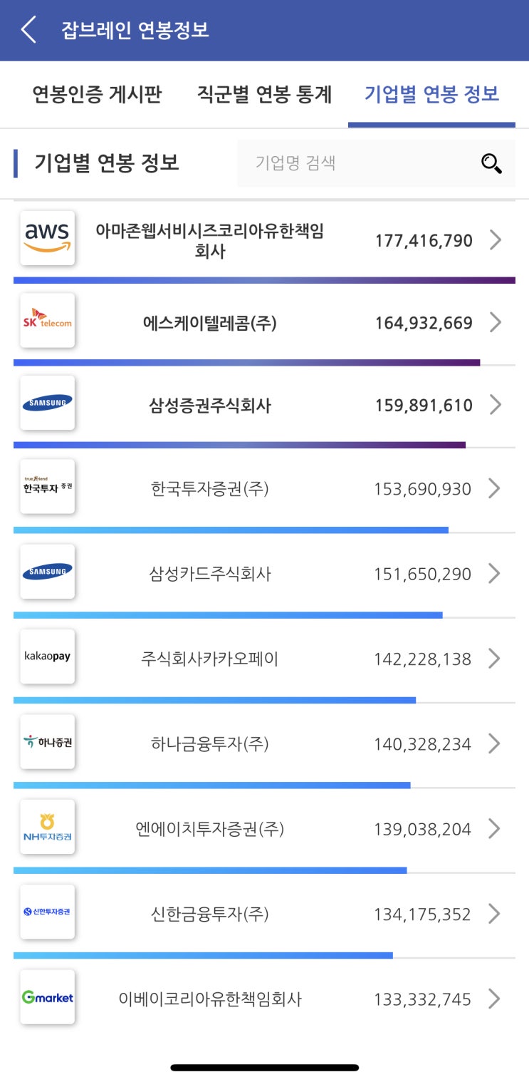
Task: Expand the 한국투자증권(주) row chevron
Action: [x=496, y=489]
